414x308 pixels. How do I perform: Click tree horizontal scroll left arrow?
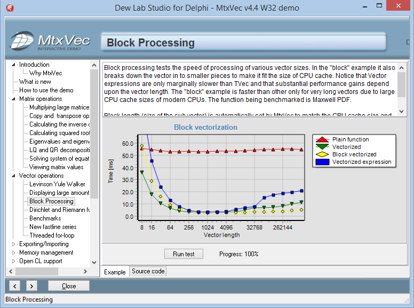pos(11,271)
